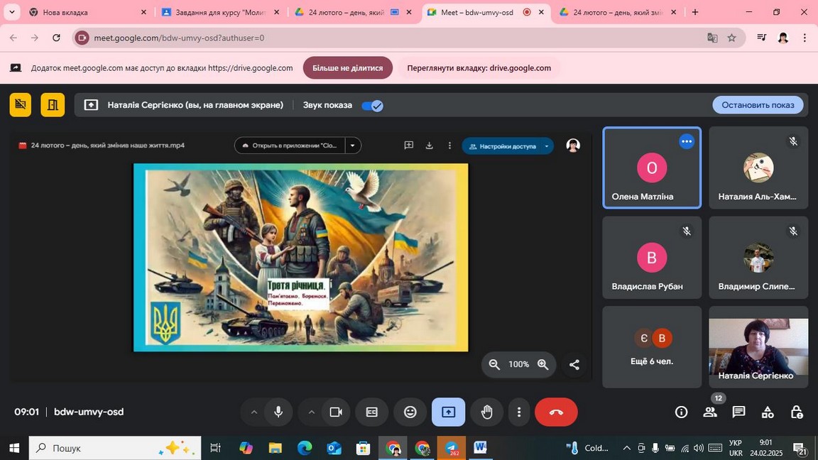Screen dimensions: 818x460
Task: Open the activities panel
Action: [768, 412]
